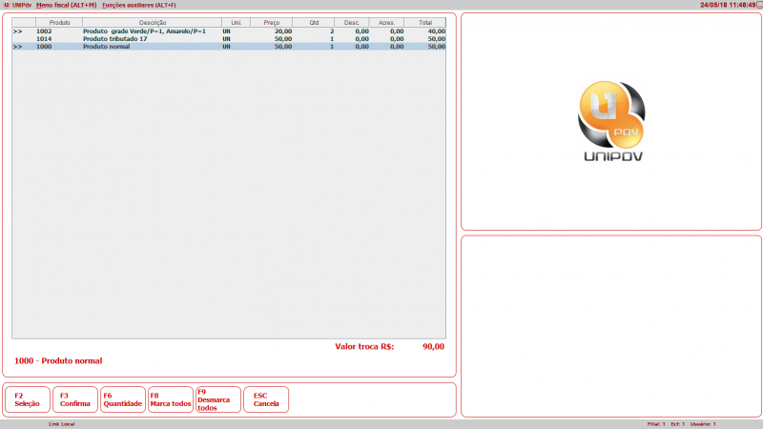Select row with product code 1000
Viewport: 763px width, 429px height.
tap(229, 47)
